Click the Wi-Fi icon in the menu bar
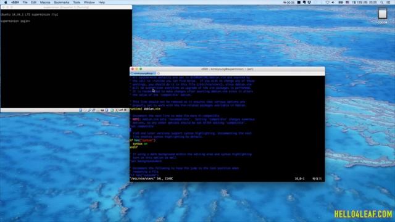This screenshot has width=395, height=222. (x=328, y=2)
